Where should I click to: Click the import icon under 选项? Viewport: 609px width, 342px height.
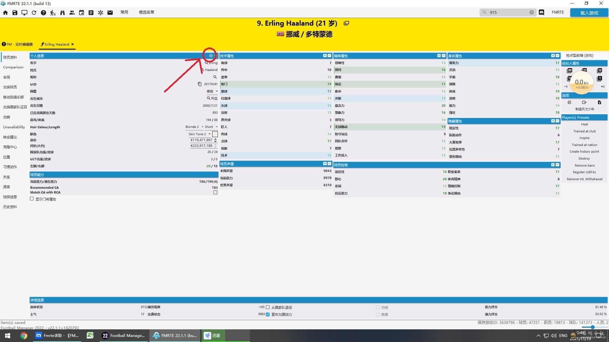click(x=569, y=102)
